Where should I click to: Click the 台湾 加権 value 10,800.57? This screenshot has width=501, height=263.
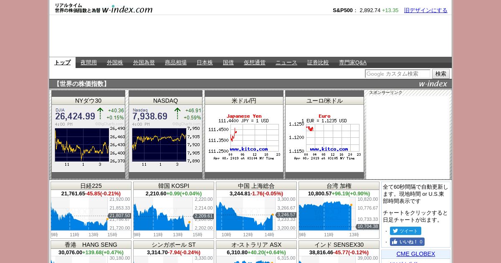[320, 194]
